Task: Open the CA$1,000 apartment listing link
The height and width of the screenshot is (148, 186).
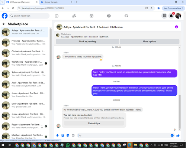Action: click(85, 37)
